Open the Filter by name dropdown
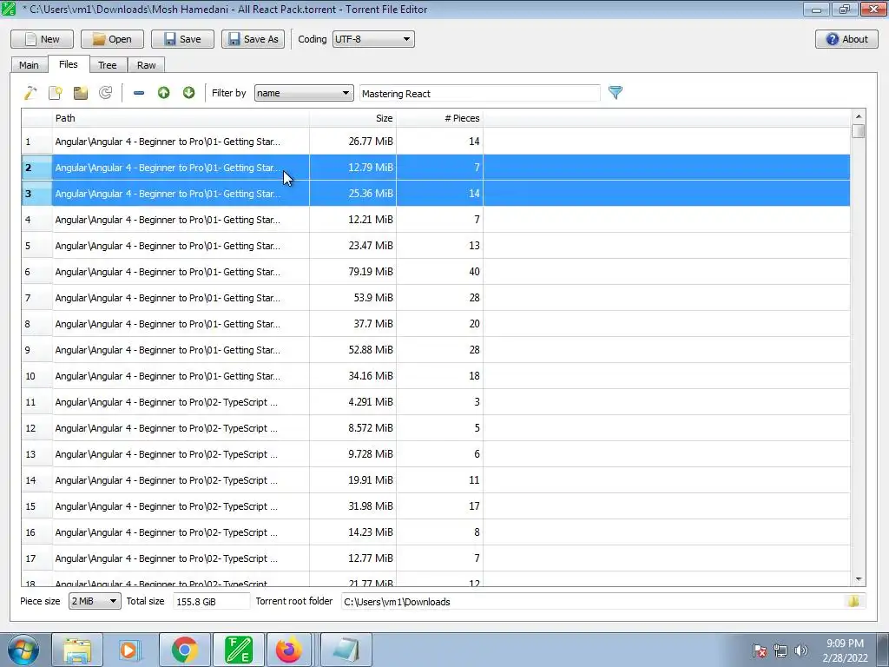 point(304,93)
